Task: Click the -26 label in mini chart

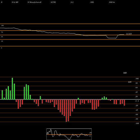Action: pyautogui.click(x=90, y=133)
